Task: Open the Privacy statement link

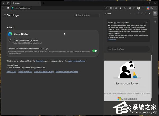Action: 25,72
